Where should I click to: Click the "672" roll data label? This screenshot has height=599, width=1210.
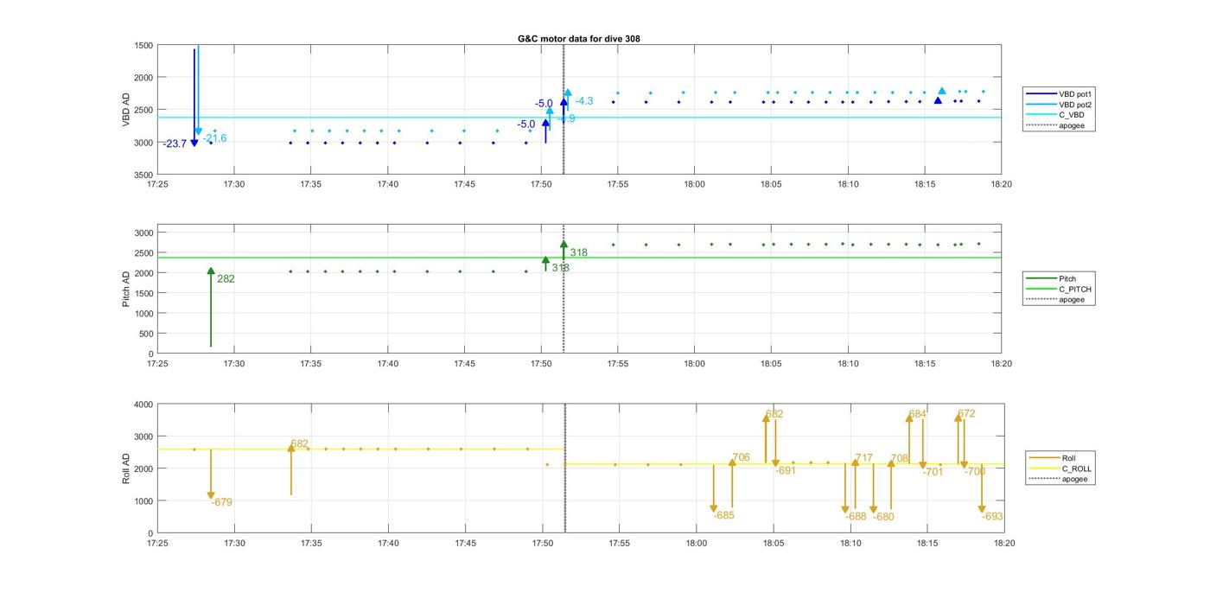click(966, 413)
